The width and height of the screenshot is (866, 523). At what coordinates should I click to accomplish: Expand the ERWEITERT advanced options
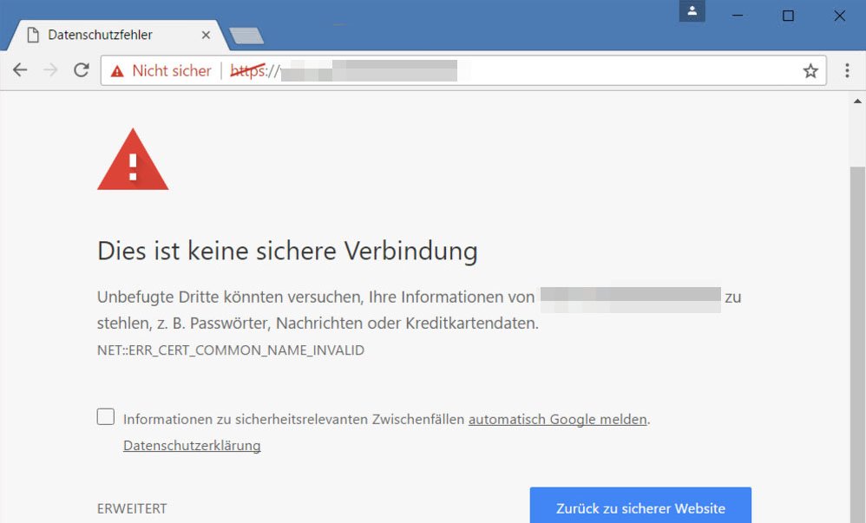132,509
